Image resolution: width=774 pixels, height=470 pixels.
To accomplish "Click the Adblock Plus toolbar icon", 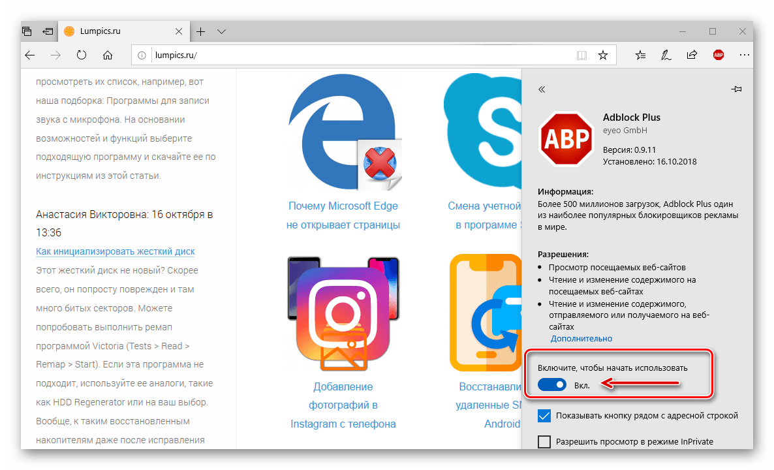I will click(719, 55).
